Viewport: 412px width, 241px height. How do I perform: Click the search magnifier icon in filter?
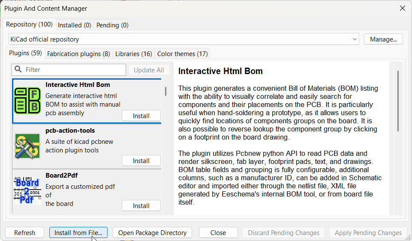[x=18, y=70]
